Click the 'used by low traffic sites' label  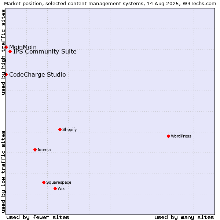3,172
